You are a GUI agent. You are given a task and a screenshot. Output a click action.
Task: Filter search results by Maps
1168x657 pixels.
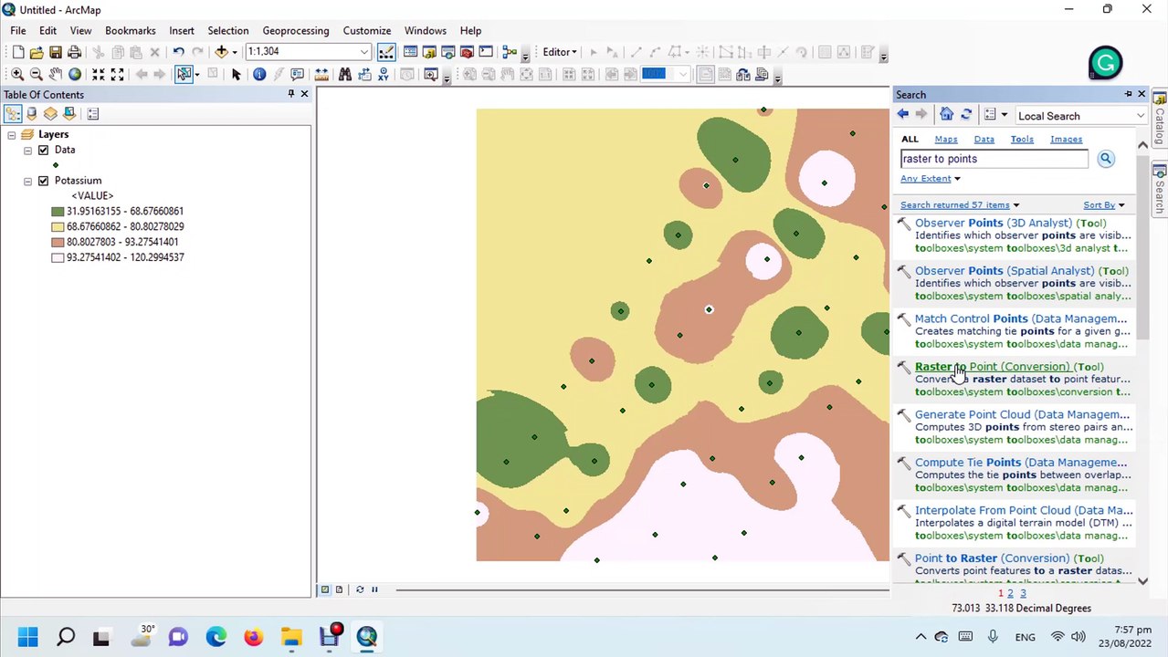946,139
